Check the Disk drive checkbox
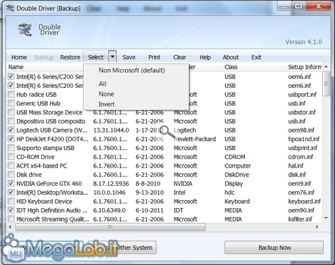Screen dimensions: 335x265 11,174
